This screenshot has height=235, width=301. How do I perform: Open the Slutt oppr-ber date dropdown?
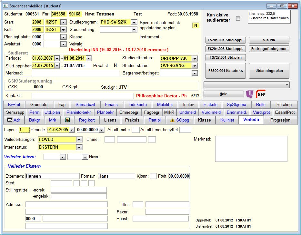pyautogui.click(x=57, y=66)
